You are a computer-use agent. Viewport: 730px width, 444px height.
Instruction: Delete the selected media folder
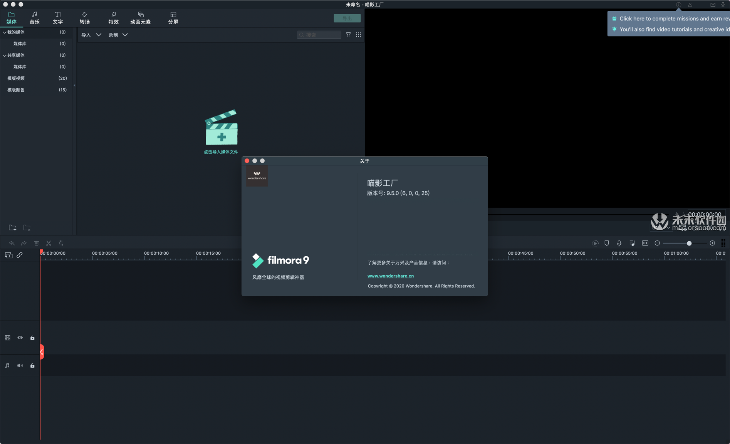pos(27,228)
